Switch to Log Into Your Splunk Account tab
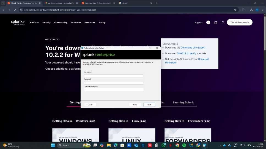This screenshot has width=266, height=149. tap(98, 3)
